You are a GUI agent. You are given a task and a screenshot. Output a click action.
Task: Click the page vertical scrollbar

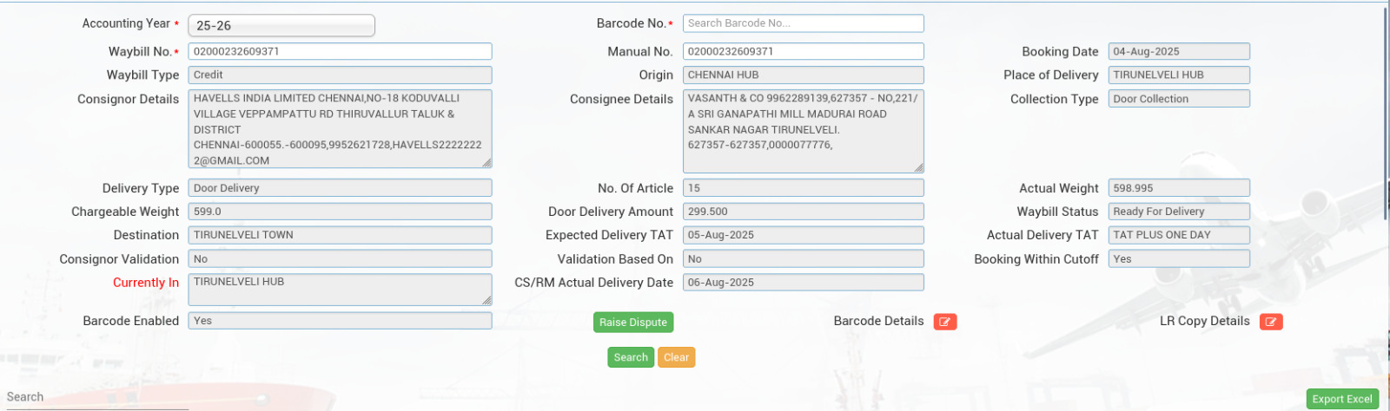[x=1385, y=87]
